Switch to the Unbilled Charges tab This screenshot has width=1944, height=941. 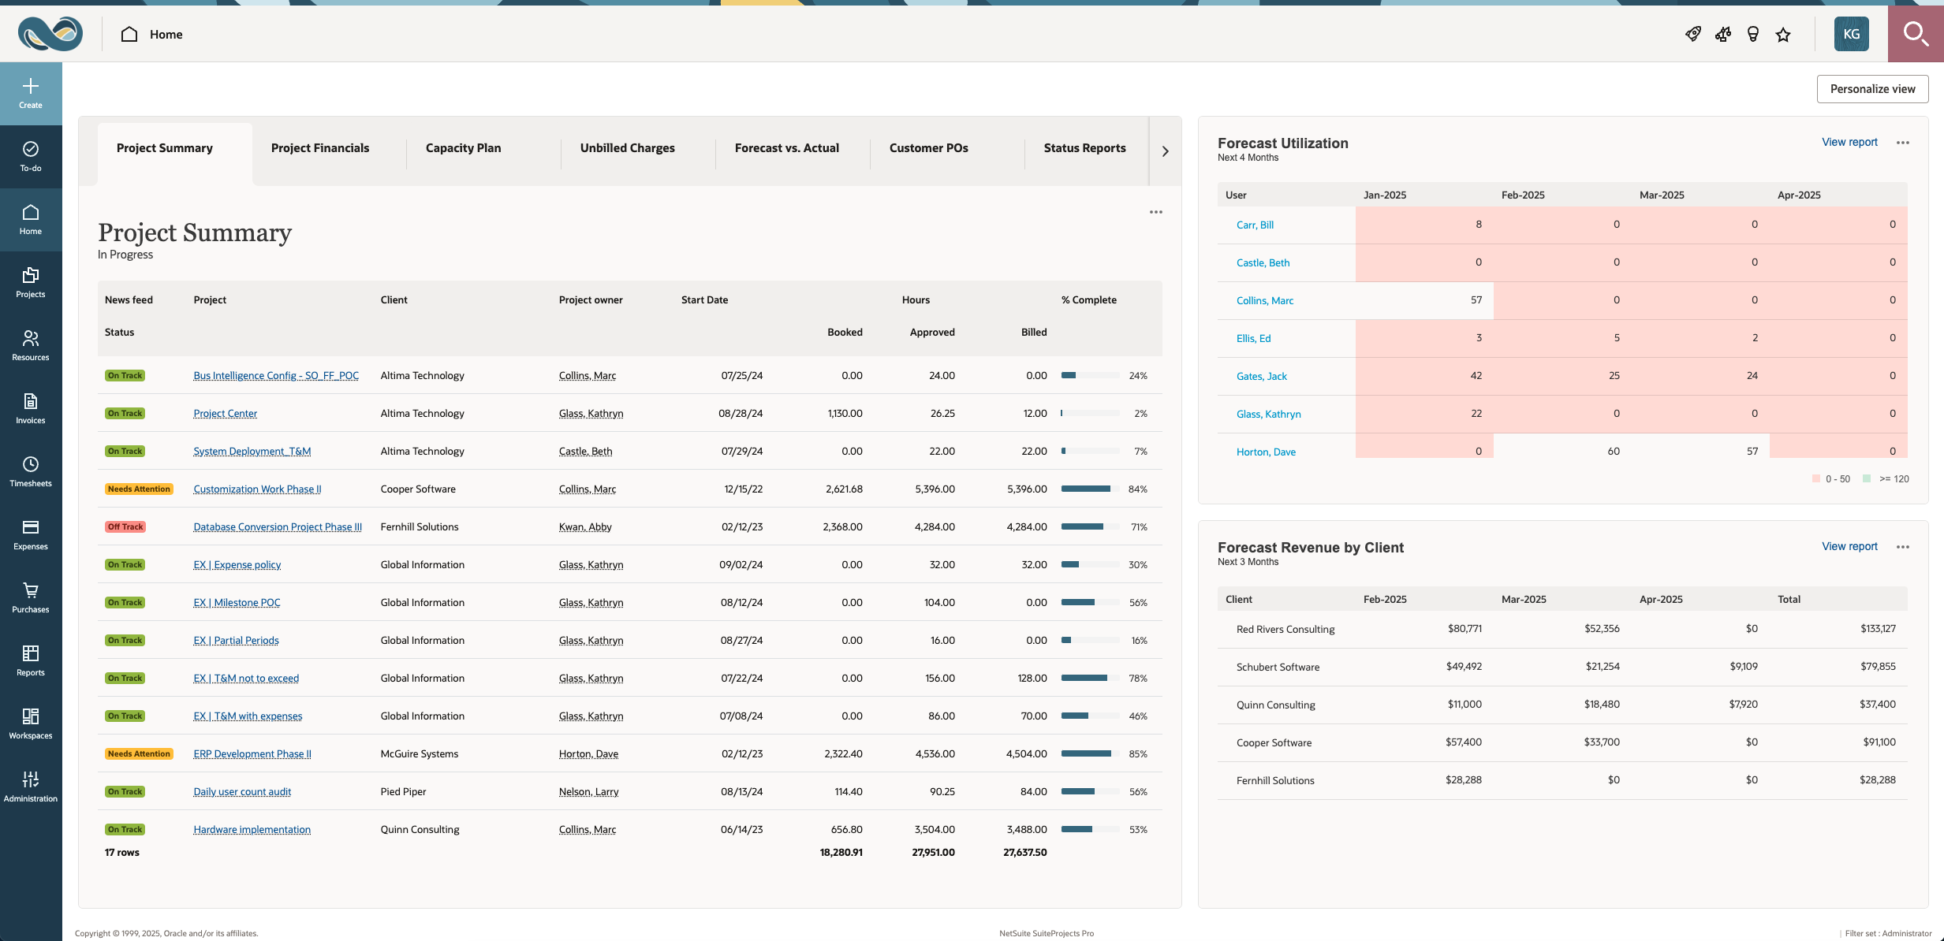627,148
